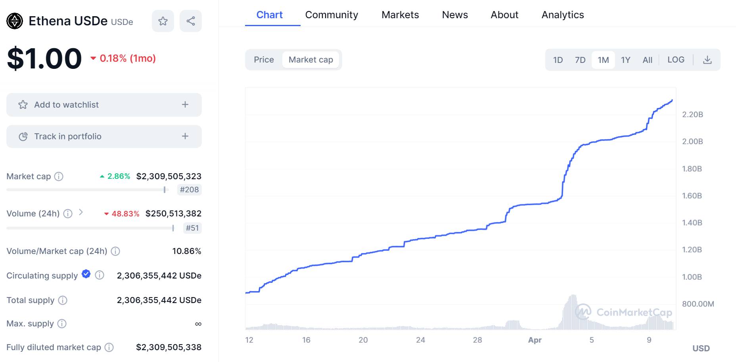The height and width of the screenshot is (362, 736).
Task: Click the 10.86% volume/market cap value
Action: click(187, 251)
